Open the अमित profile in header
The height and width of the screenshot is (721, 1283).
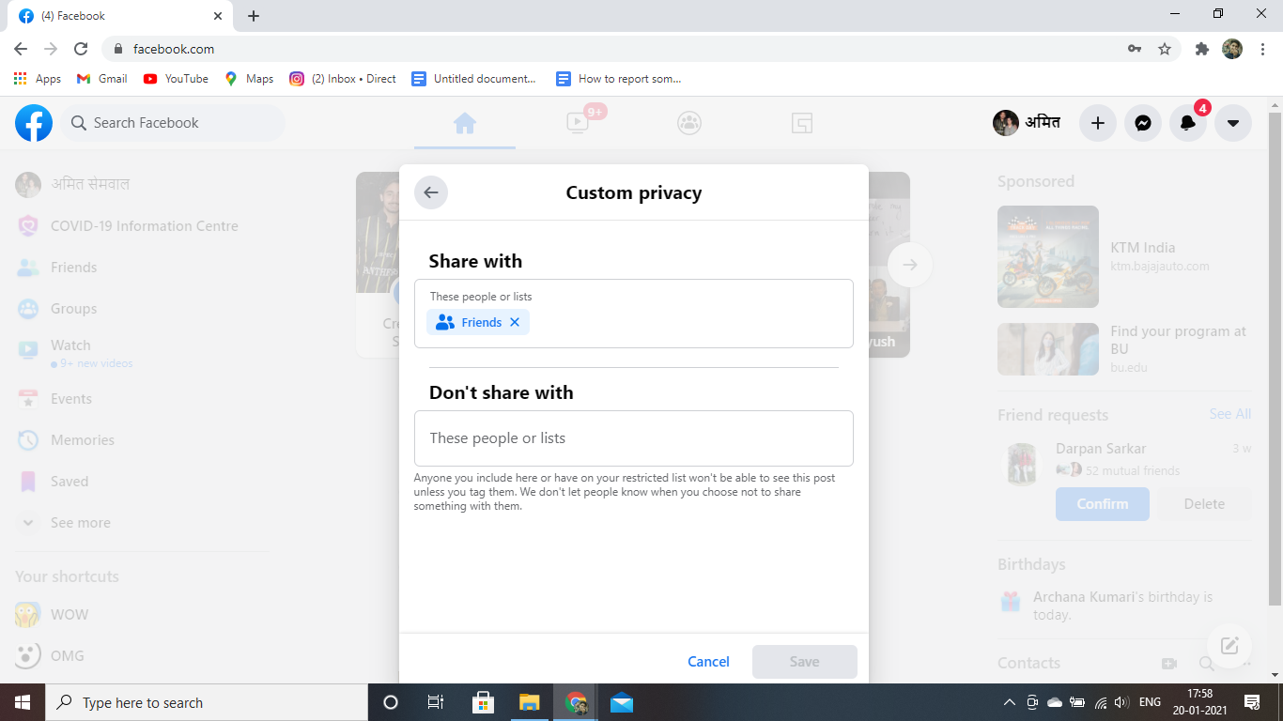(x=1028, y=123)
